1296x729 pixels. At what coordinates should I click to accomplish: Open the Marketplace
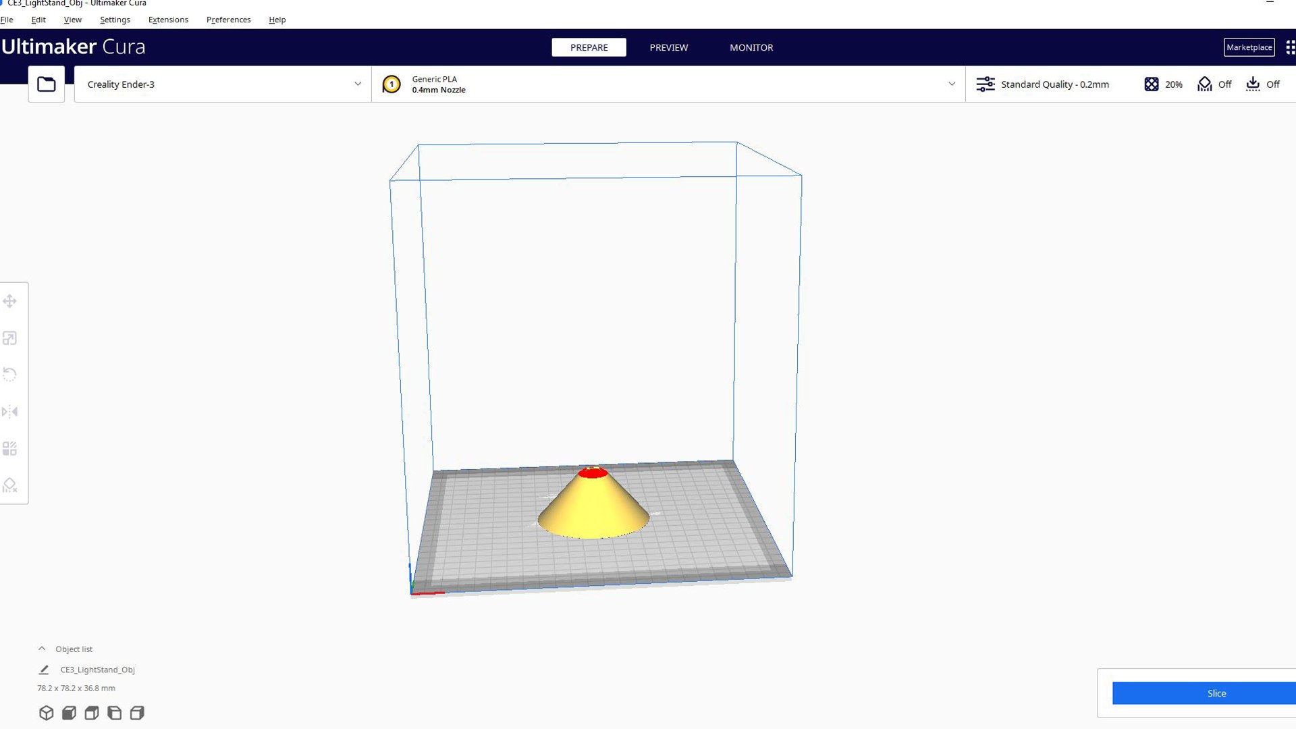pos(1249,47)
